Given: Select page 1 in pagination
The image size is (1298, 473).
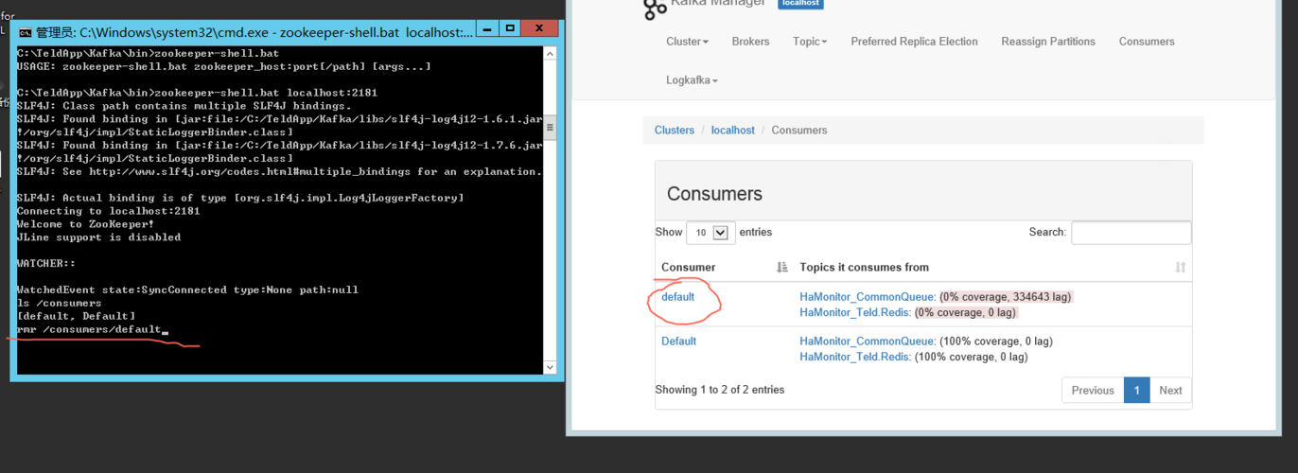Looking at the screenshot, I should click(x=1136, y=391).
